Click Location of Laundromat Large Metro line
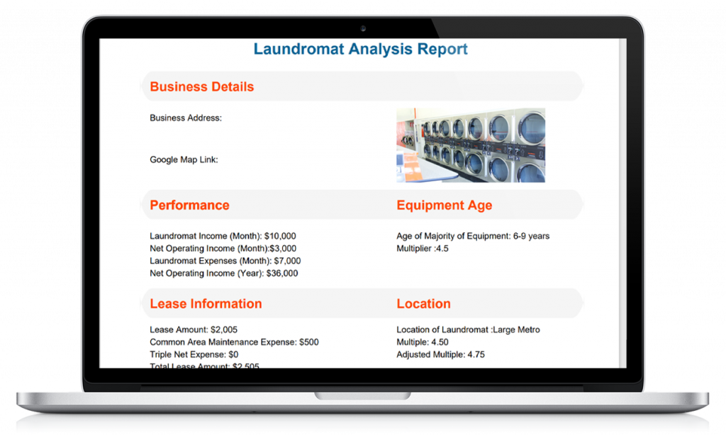The height and width of the screenshot is (435, 726). pos(468,330)
